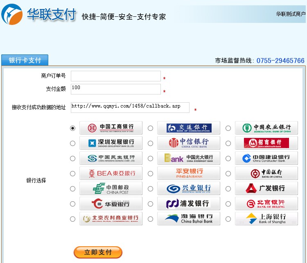The height and width of the screenshot is (263, 307).
Task: Select radio button for 中国银行
Action: [228, 173]
